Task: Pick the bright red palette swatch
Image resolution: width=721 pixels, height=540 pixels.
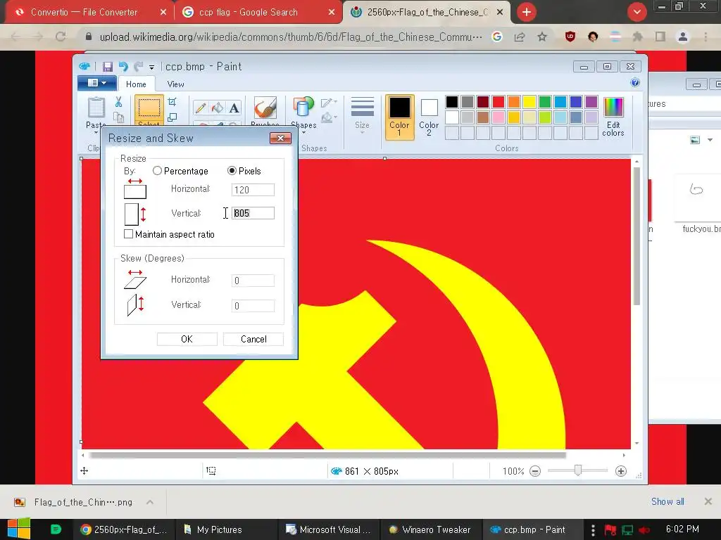Action: pos(499,101)
